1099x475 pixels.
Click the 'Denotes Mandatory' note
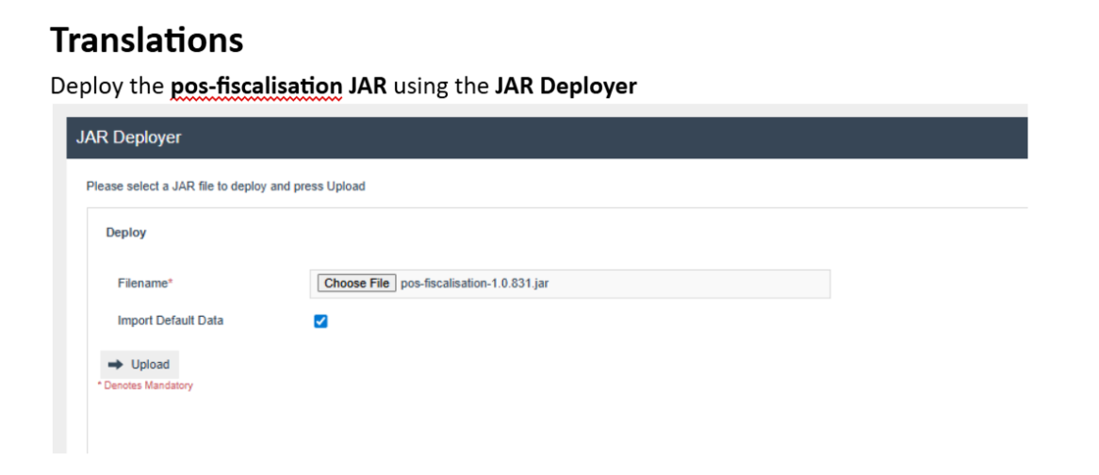click(145, 385)
